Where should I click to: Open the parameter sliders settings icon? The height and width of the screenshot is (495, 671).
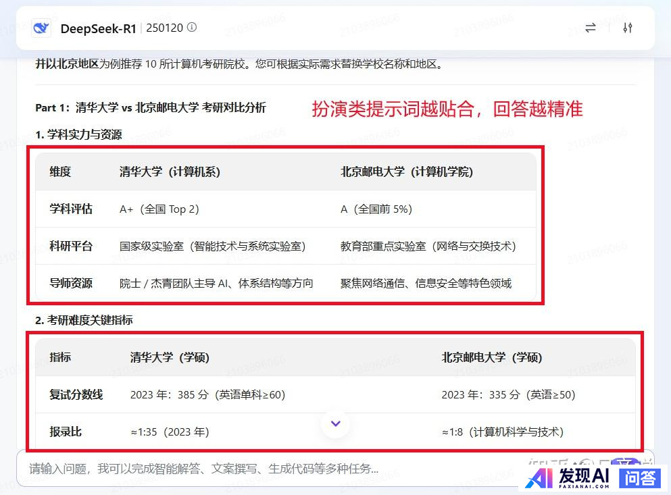627,28
